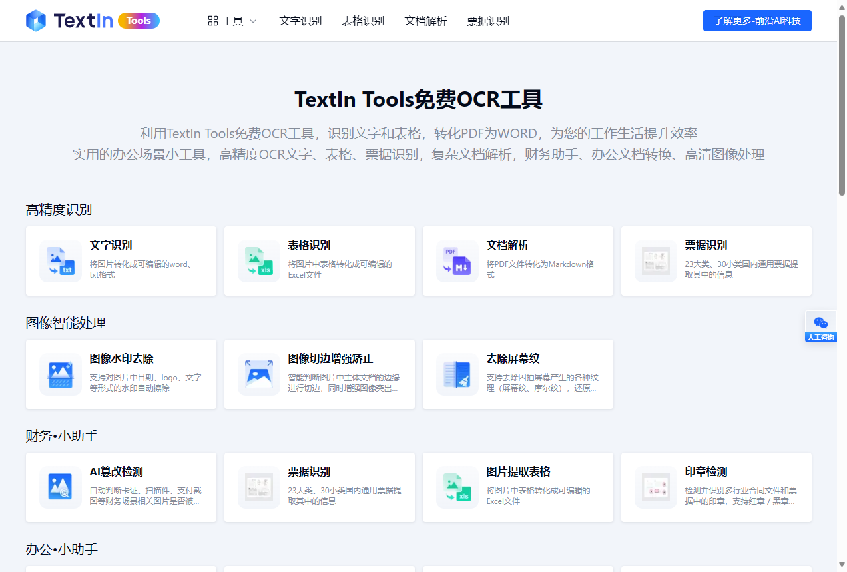Select 表格识别 in the top navigation bar

point(363,21)
